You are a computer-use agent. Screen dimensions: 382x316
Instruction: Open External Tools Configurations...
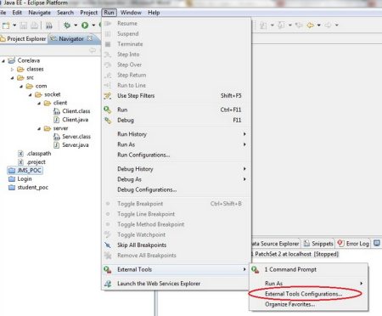click(x=309, y=294)
